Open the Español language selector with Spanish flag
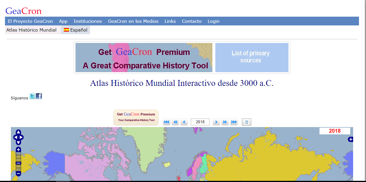This screenshot has height=182, width=366. (x=75, y=30)
